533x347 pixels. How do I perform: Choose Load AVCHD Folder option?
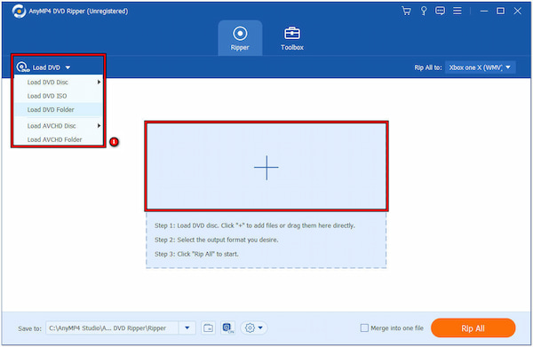click(x=58, y=139)
